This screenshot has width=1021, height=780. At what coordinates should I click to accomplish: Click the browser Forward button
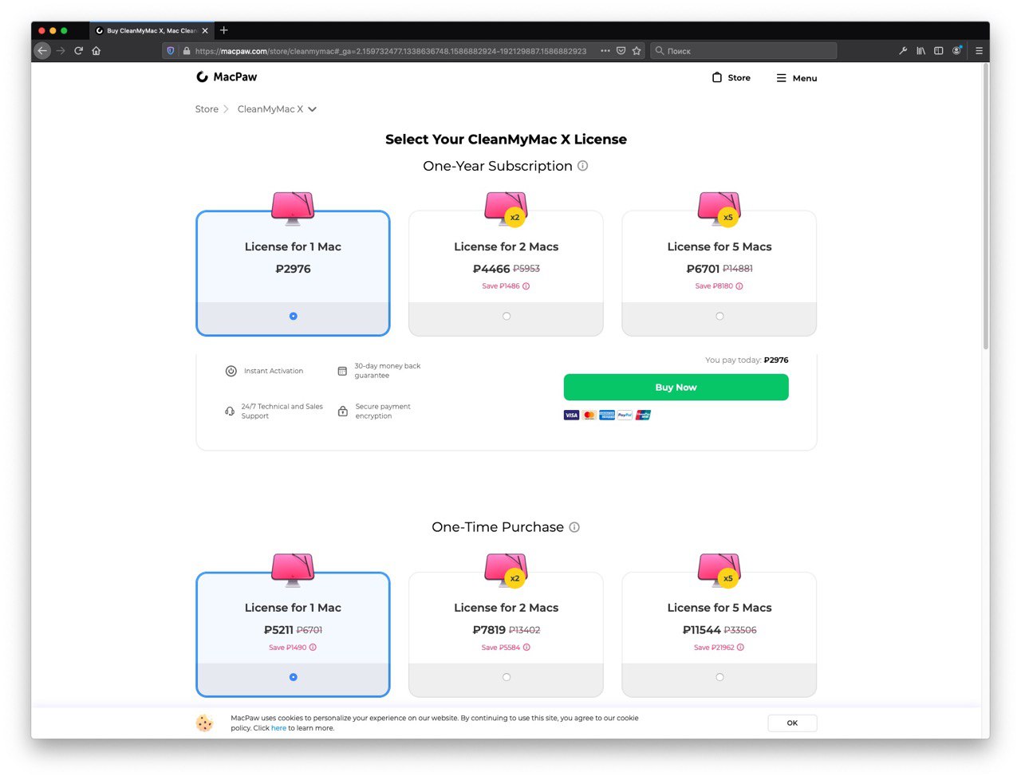(61, 51)
